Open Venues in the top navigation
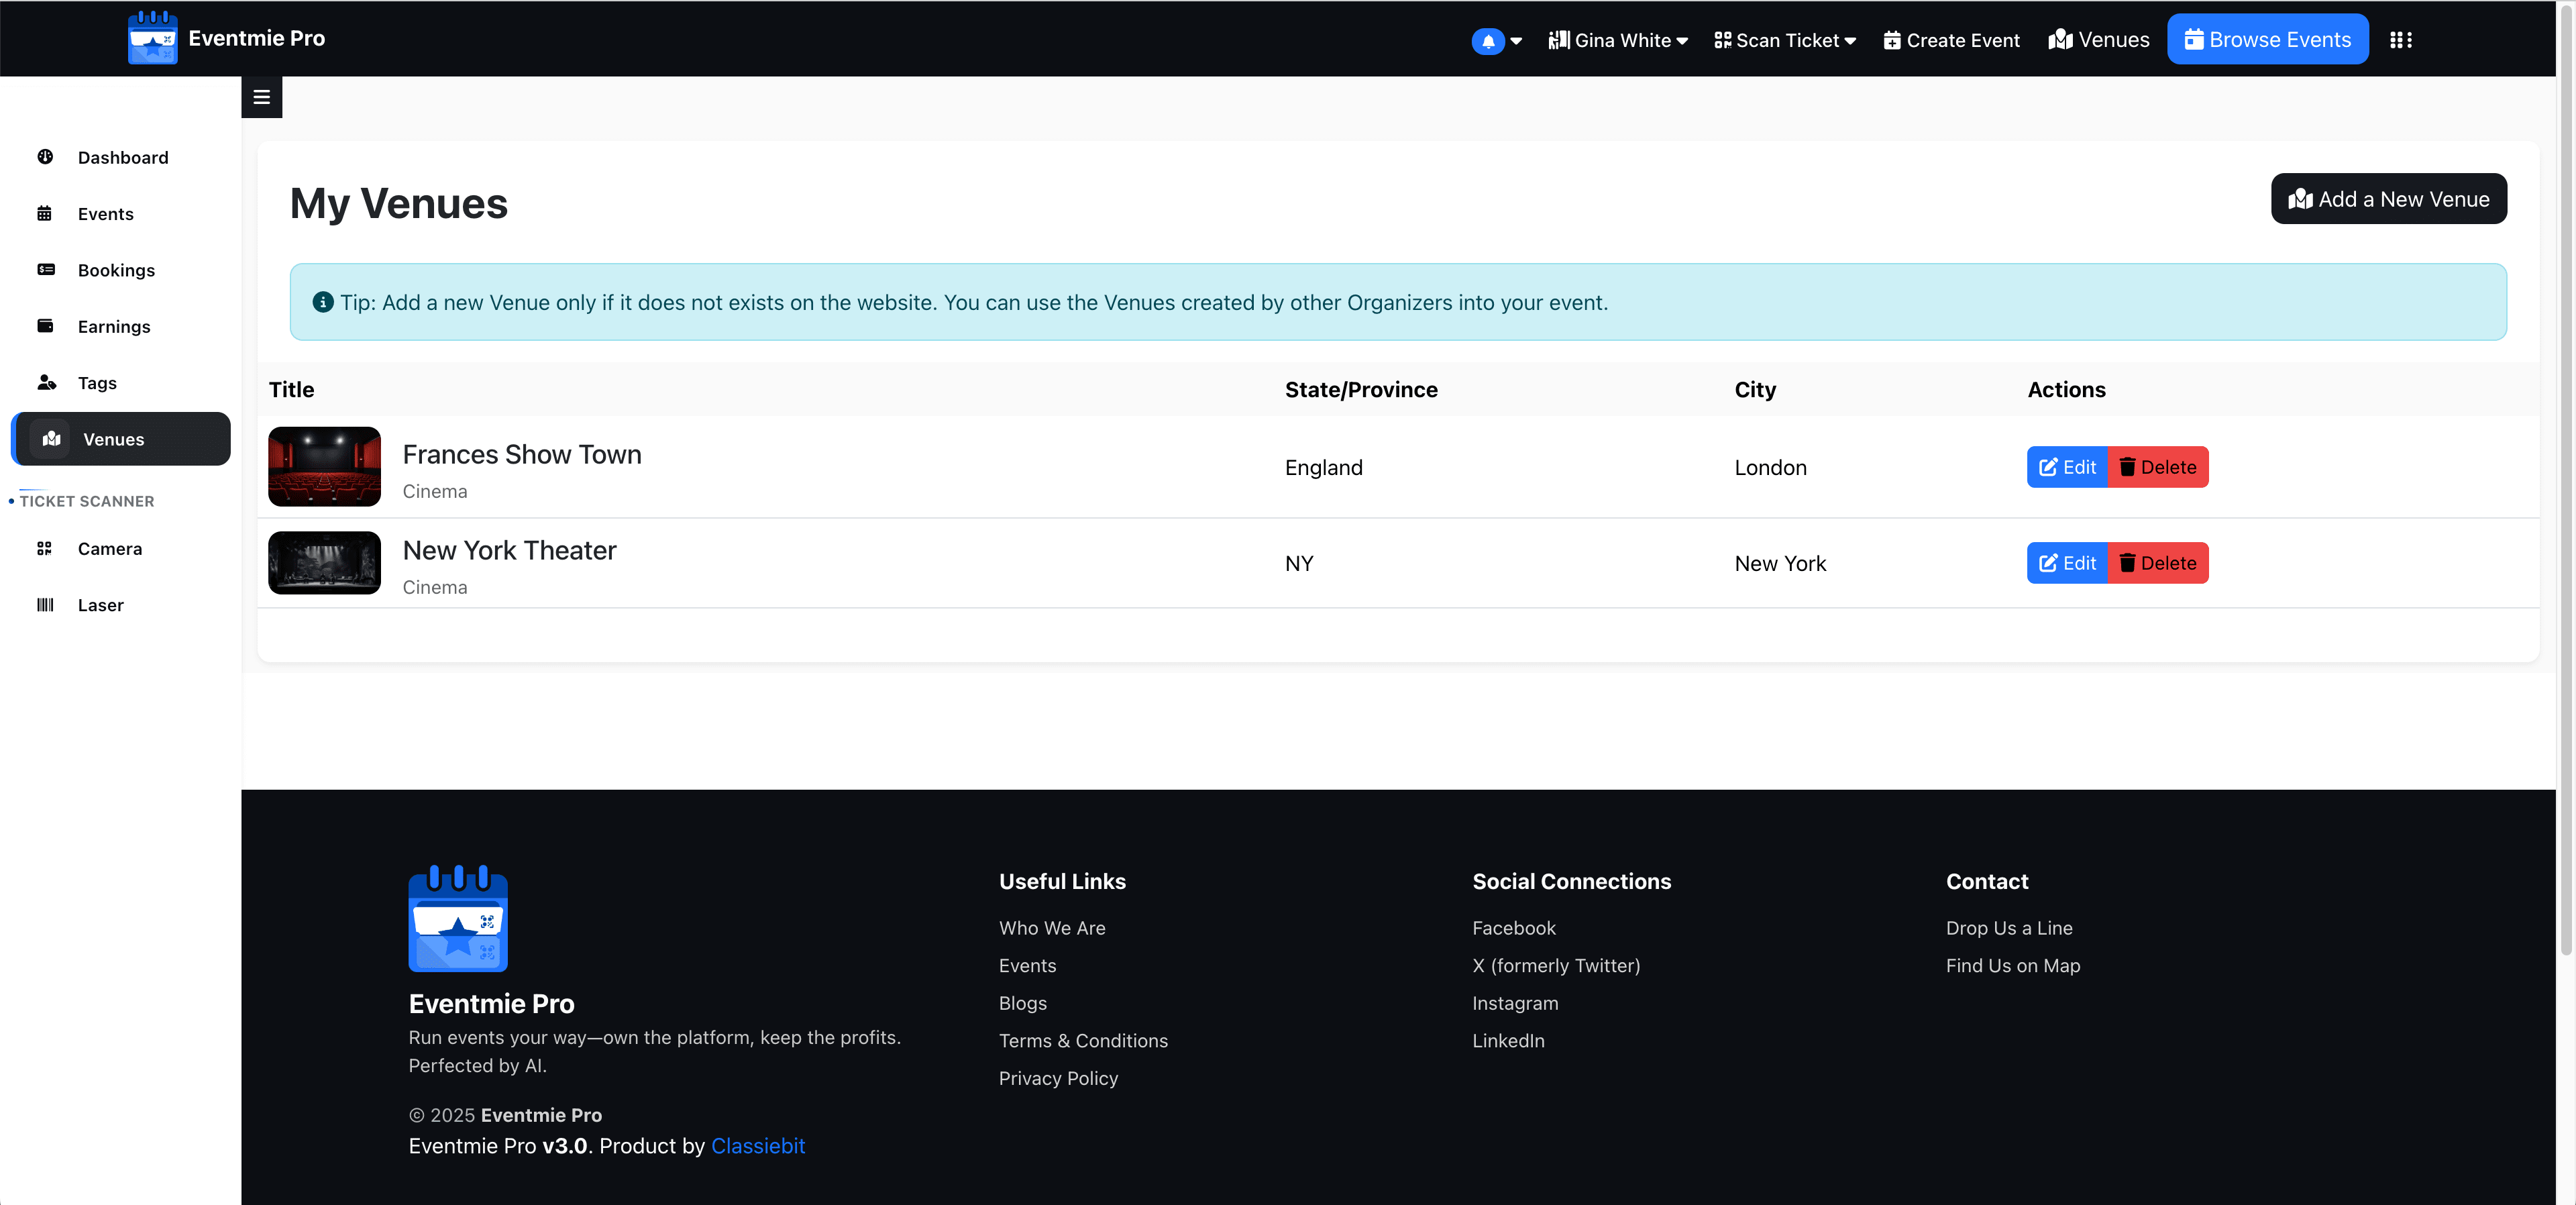Image resolution: width=2576 pixels, height=1205 pixels. 2098,40
